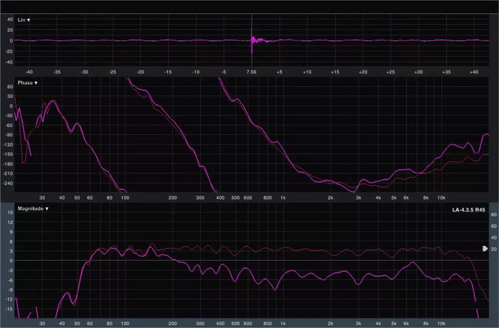This screenshot has height=328, width=499.
Task: Click the +40 label on the time axis
Action: coord(474,72)
